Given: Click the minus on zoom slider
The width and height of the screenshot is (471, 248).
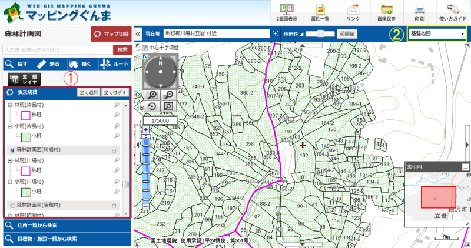Looking at the screenshot, I should tap(145, 207).
